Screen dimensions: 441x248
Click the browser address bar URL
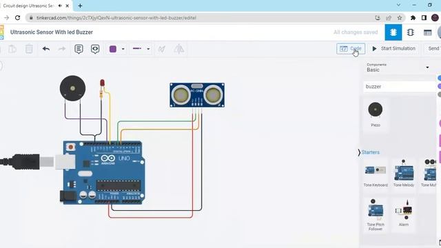pos(116,18)
